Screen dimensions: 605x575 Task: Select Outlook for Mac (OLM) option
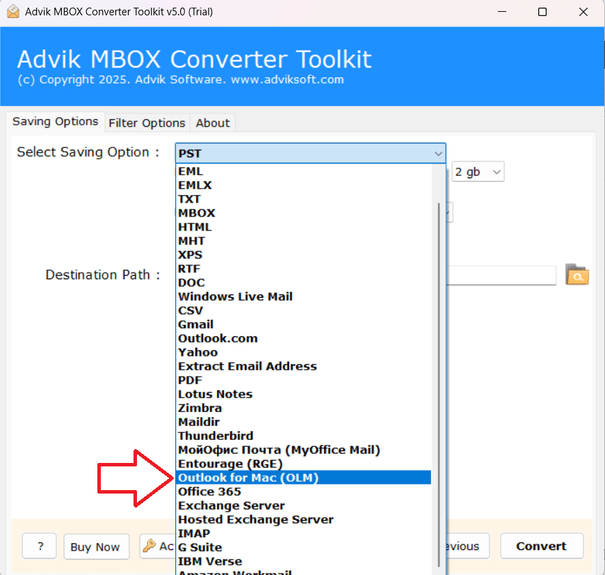click(303, 478)
